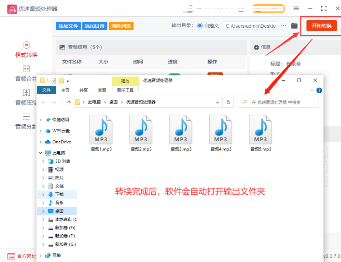Click 桌面 in the address breadcrumb
Screen dimensions: 341x262
pyautogui.click(x=113, y=102)
